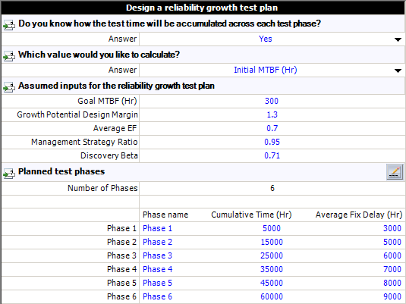The image size is (406, 304).
Task: Open the Initial MTBF (Hr) dropdown arrow
Action: point(398,71)
